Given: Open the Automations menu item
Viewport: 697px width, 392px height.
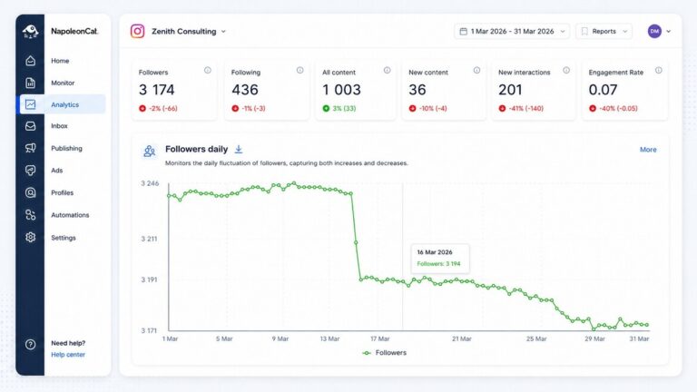Looking at the screenshot, I should click(70, 215).
